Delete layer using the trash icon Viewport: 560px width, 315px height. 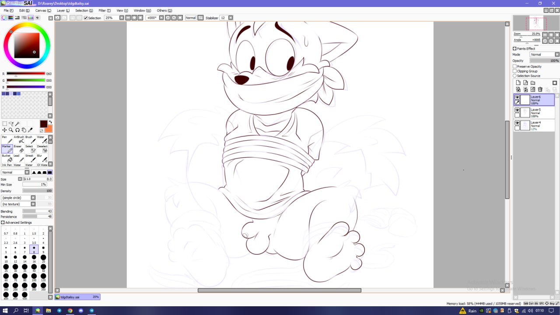[x=540, y=90]
